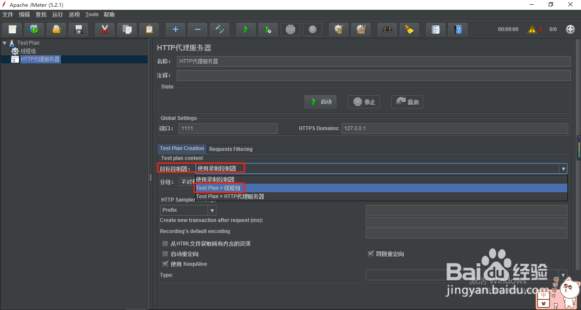
Task: Open the 编辑 menu
Action: (25, 14)
